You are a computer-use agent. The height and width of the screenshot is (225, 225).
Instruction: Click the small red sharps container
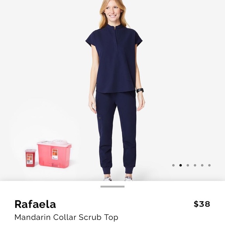(x=30, y=158)
